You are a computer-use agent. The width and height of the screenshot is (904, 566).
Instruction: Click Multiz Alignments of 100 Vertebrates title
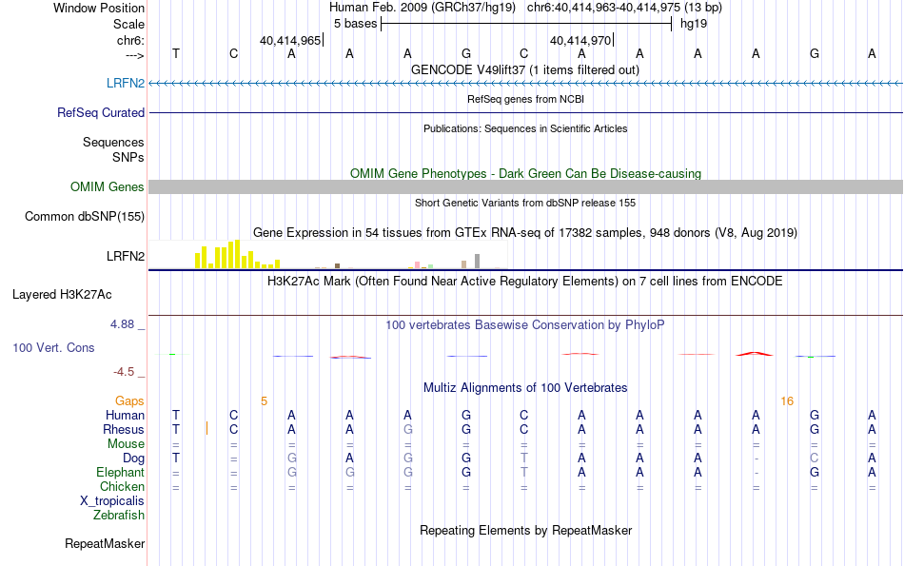click(525, 388)
